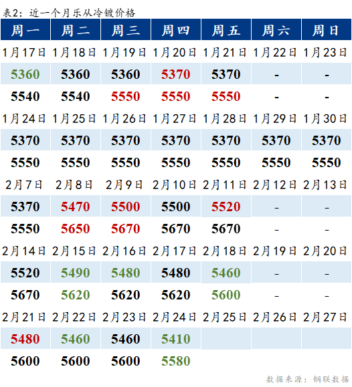Click the green 5360 price for 1月17日
Screen dimensions: 352x387
[25, 74]
